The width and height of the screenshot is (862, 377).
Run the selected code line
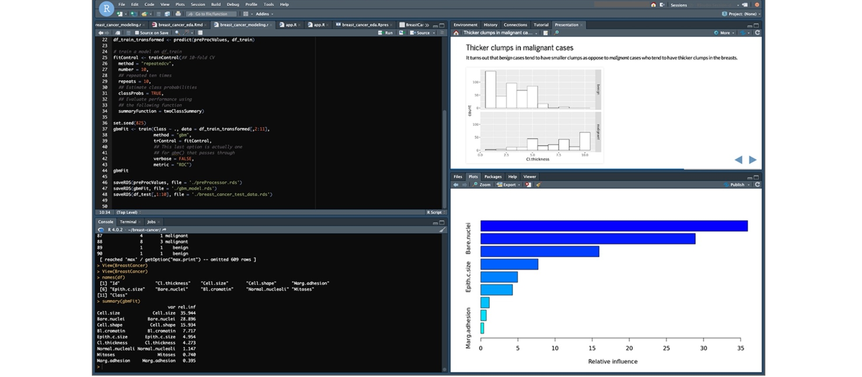click(x=386, y=33)
